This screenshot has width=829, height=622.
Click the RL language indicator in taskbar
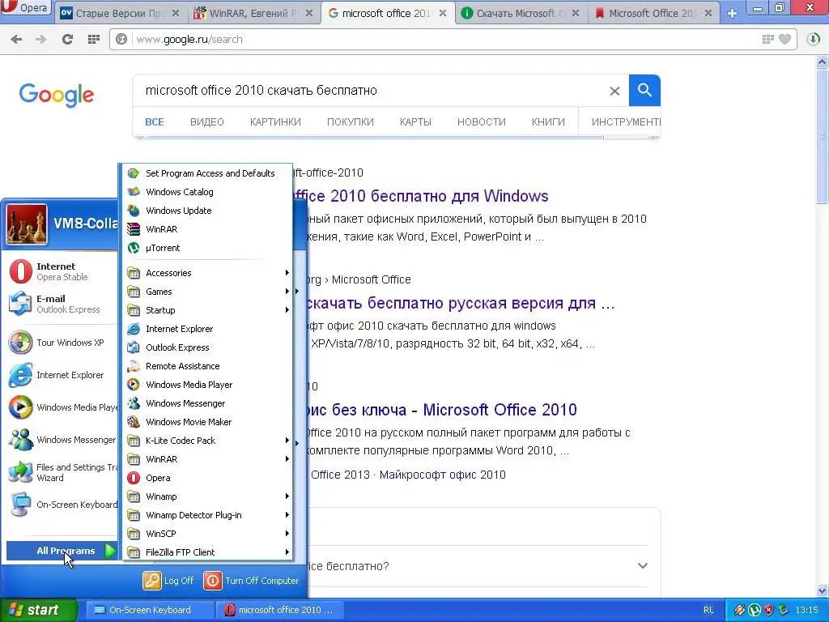tap(708, 610)
